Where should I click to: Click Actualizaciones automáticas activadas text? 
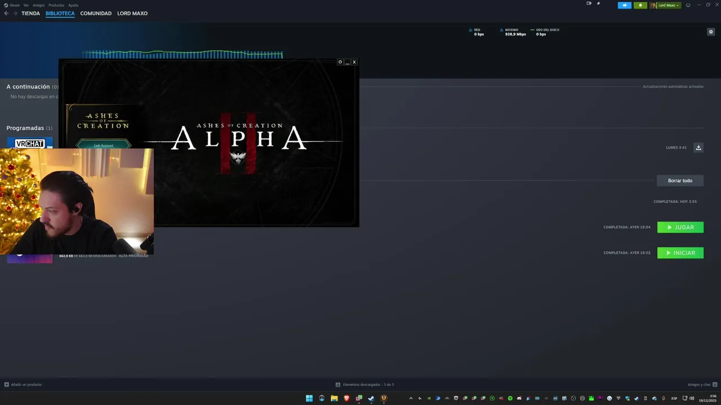pyautogui.click(x=673, y=87)
